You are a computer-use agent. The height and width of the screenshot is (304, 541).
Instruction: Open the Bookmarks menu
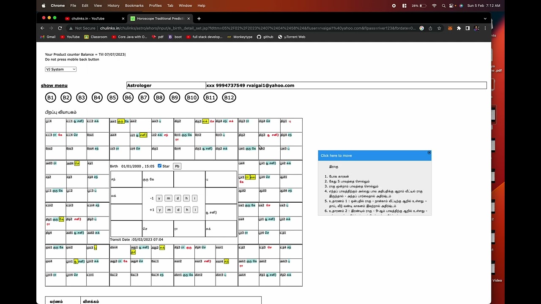[x=134, y=5]
